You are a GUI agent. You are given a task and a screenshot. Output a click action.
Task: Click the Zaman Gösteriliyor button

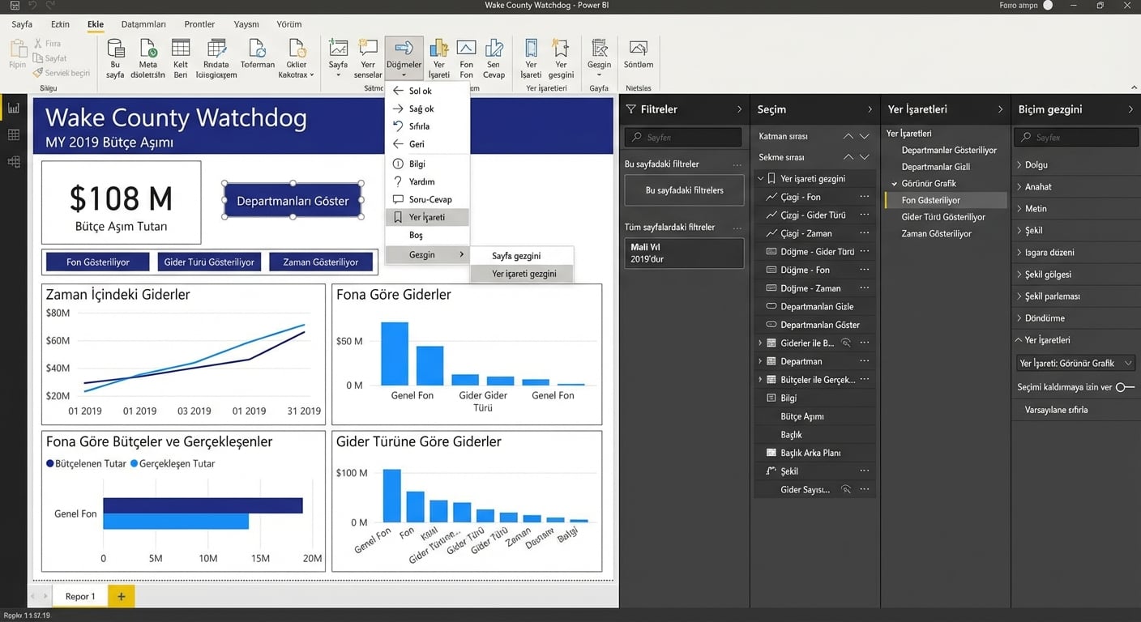click(321, 262)
